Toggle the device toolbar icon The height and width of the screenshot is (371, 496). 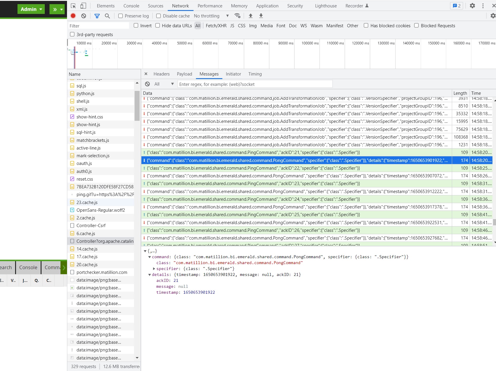point(83,6)
